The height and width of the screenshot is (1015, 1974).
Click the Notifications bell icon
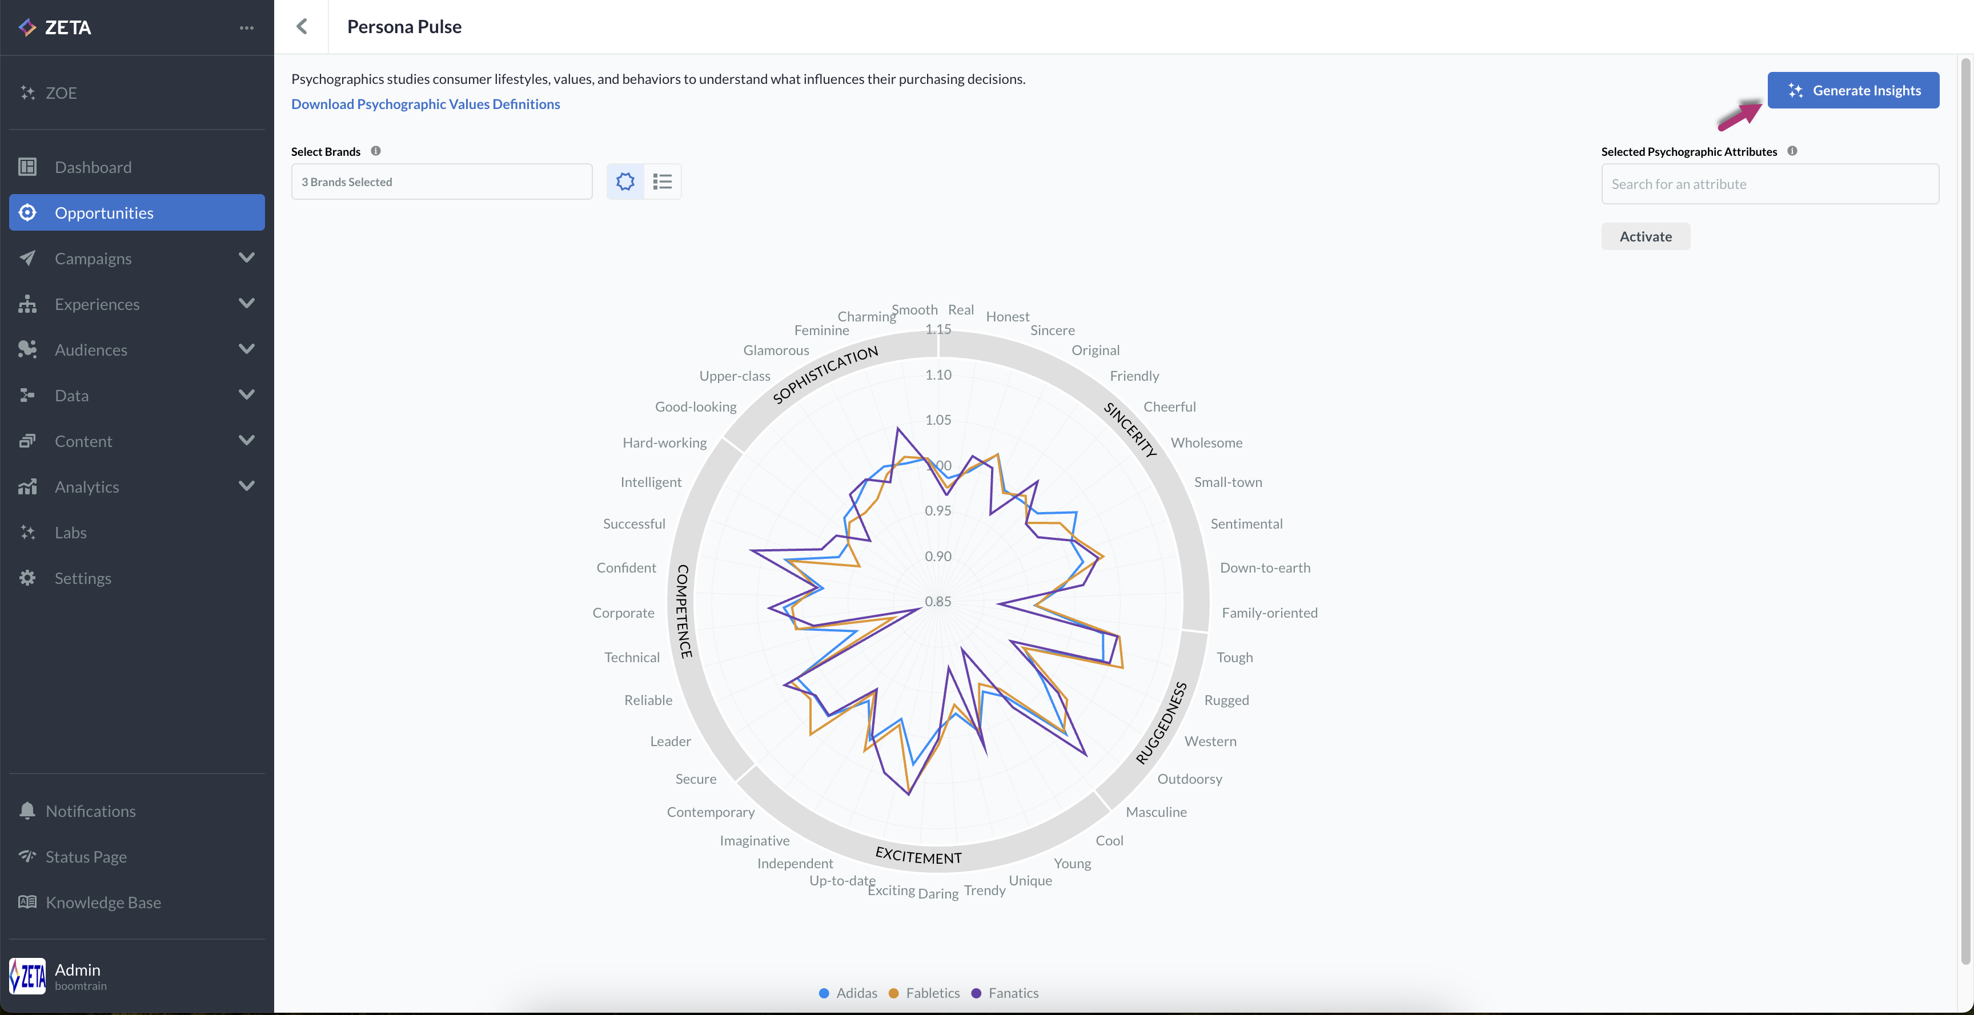pyautogui.click(x=27, y=811)
